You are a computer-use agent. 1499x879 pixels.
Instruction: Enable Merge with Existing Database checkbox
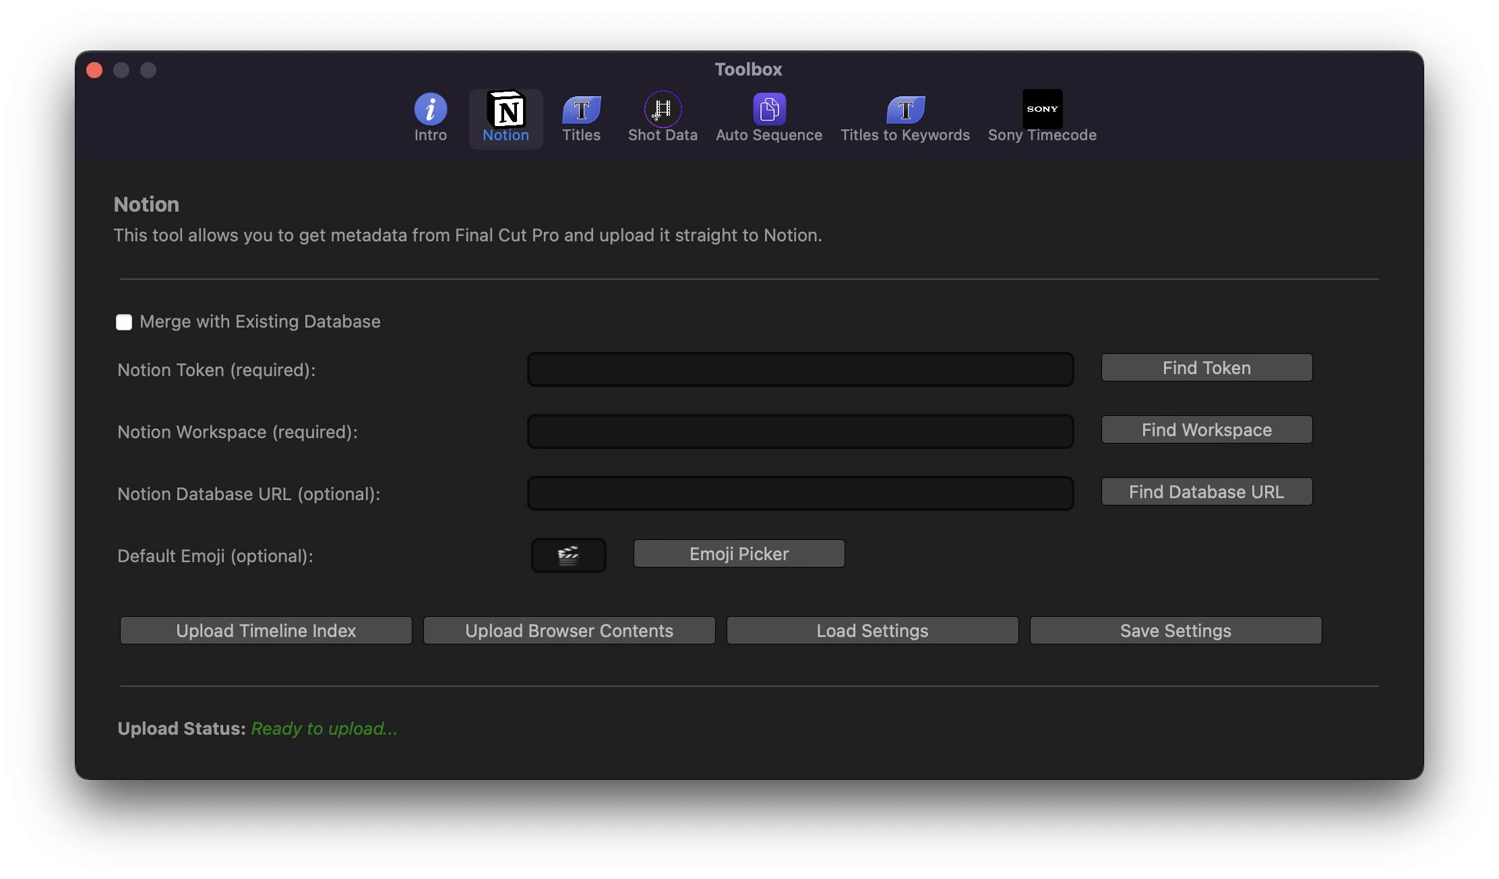pyautogui.click(x=124, y=322)
